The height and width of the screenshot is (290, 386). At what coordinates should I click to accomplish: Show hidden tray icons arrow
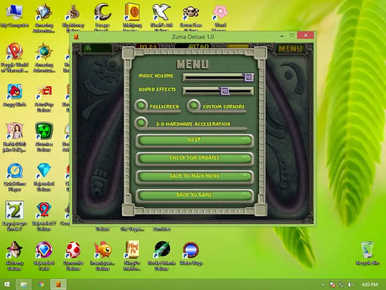pyautogui.click(x=323, y=285)
